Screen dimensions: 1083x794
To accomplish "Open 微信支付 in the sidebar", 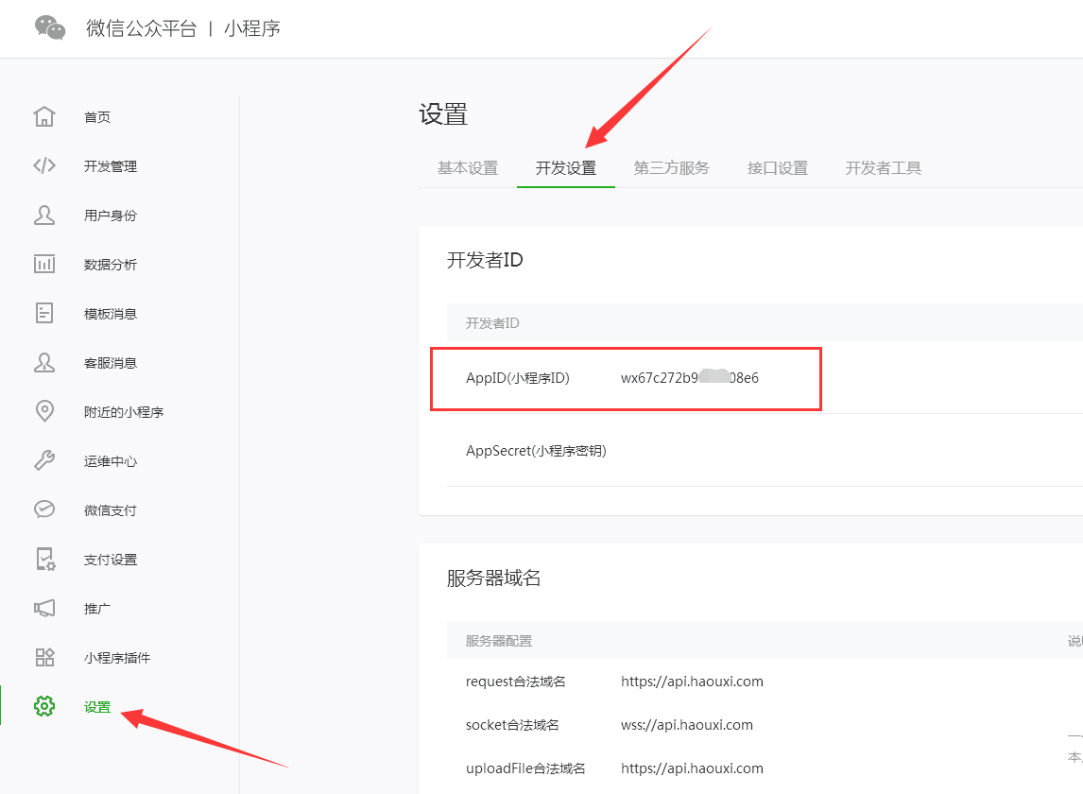I will (111, 510).
